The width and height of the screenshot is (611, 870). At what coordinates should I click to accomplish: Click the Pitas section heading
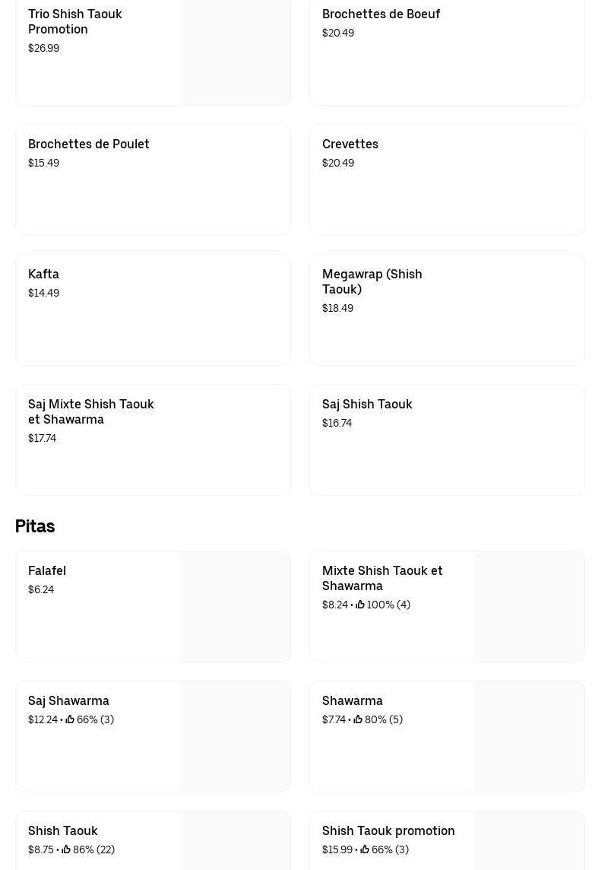(35, 526)
